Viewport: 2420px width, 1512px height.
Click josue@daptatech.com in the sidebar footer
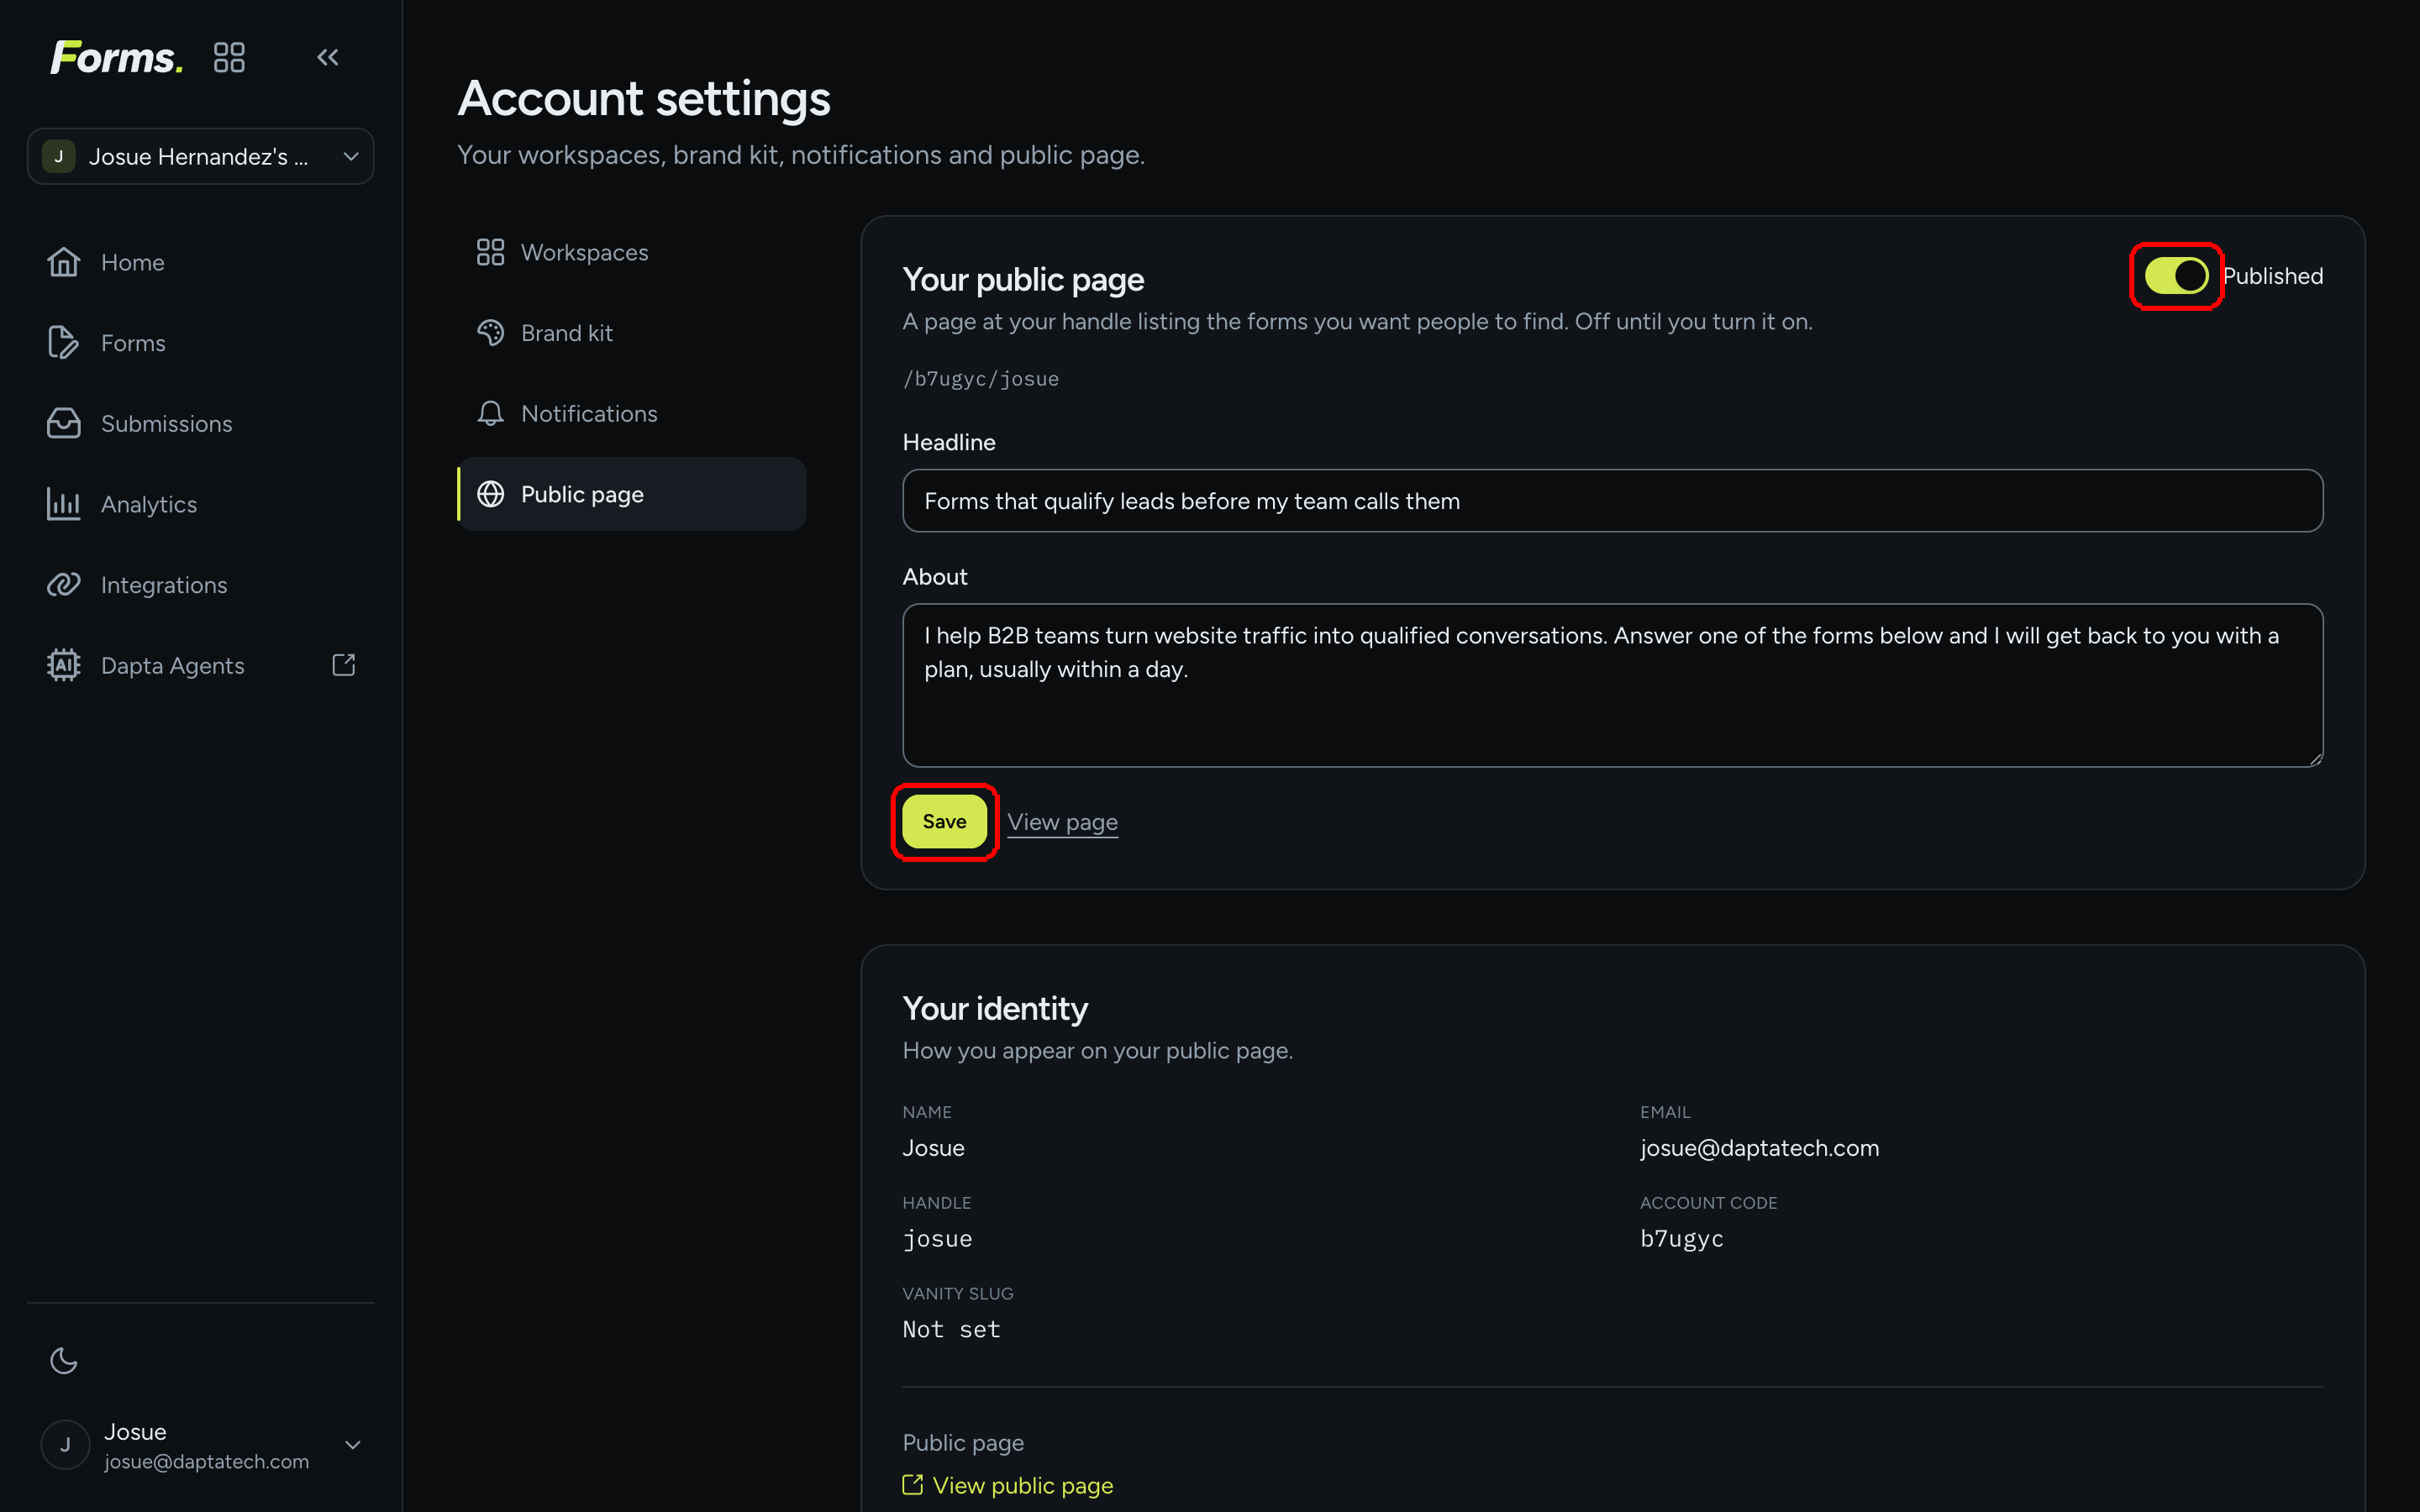click(x=206, y=1462)
